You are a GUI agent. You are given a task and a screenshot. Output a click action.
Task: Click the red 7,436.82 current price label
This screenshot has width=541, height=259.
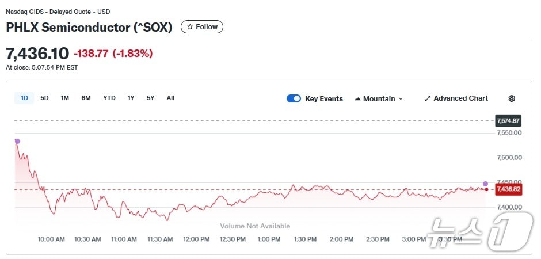[508, 189]
